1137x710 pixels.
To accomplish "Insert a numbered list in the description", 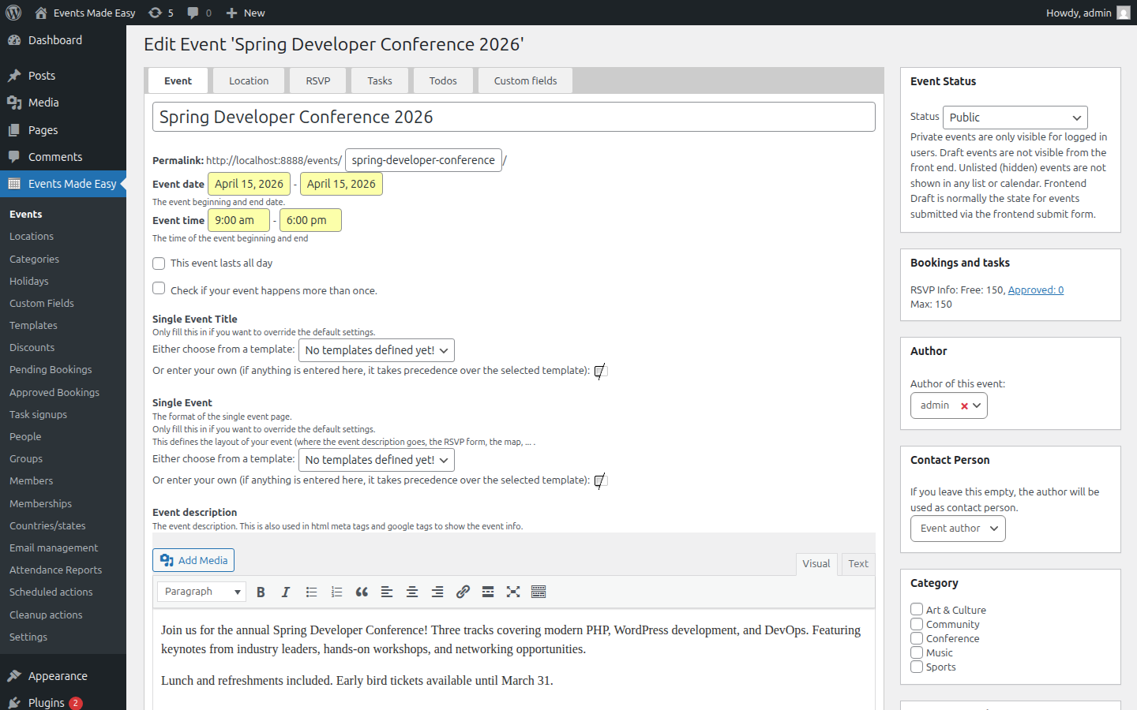I will (x=336, y=592).
